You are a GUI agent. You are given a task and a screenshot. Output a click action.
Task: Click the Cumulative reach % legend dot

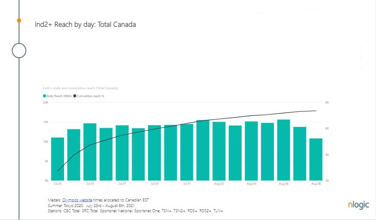tap(74, 96)
